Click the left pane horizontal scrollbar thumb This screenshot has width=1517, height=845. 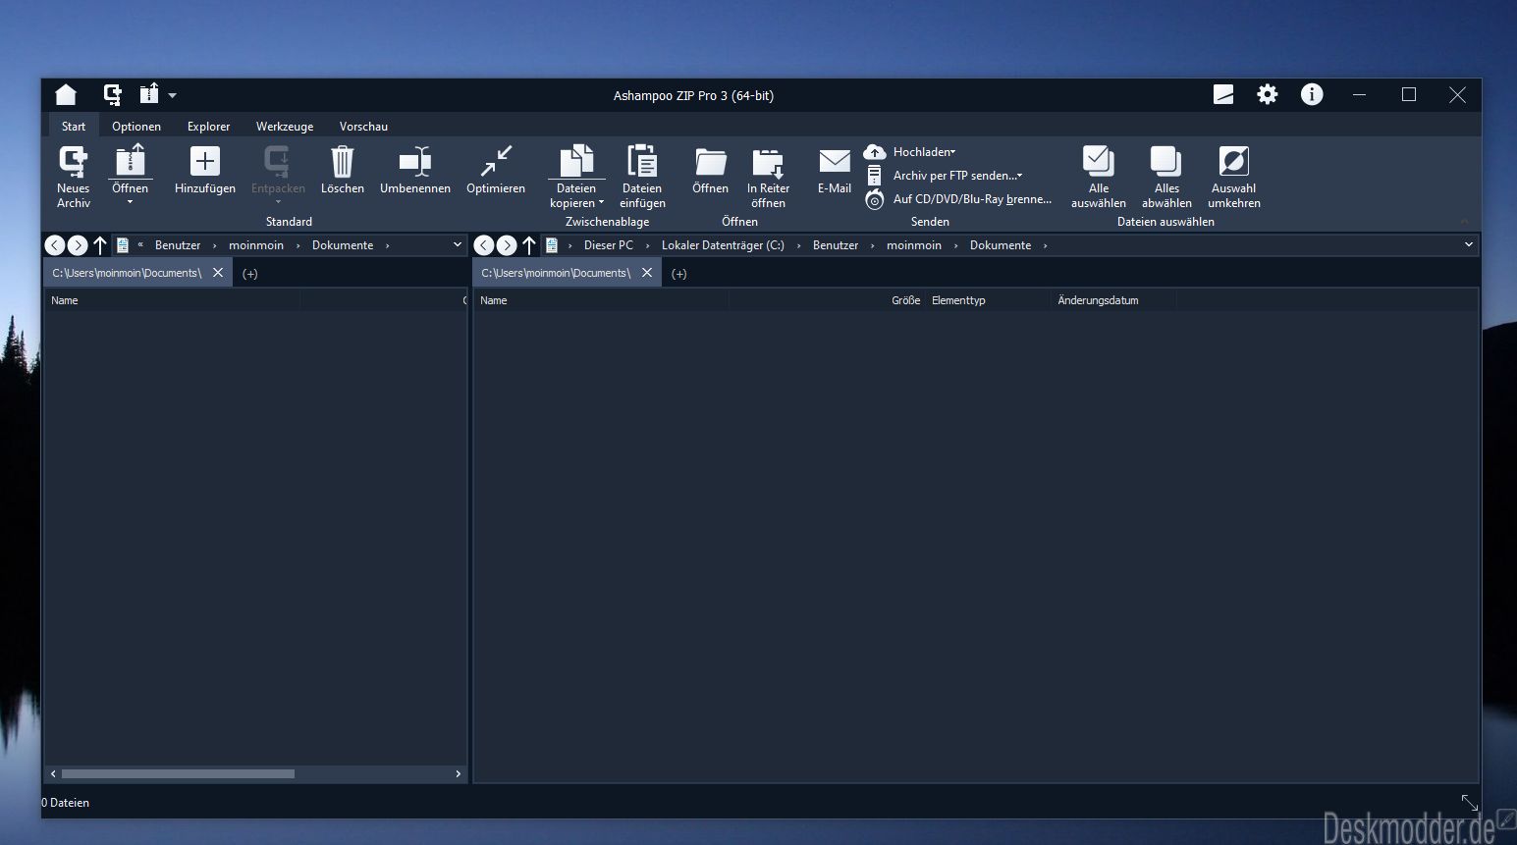[x=178, y=773]
